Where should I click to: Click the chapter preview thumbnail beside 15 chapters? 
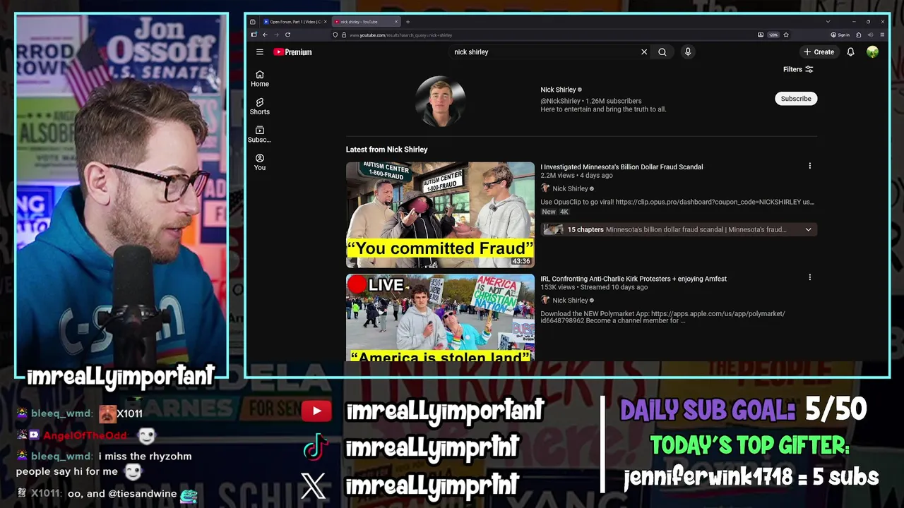click(553, 229)
